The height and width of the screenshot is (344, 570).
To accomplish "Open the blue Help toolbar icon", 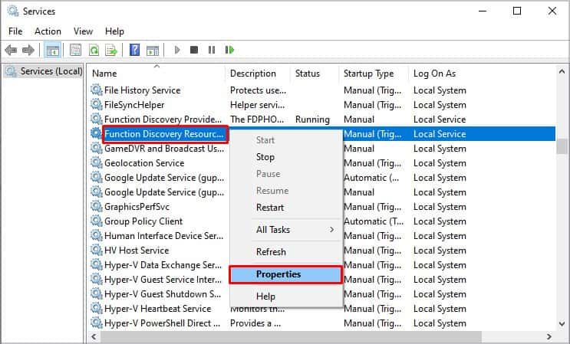I will coord(134,50).
